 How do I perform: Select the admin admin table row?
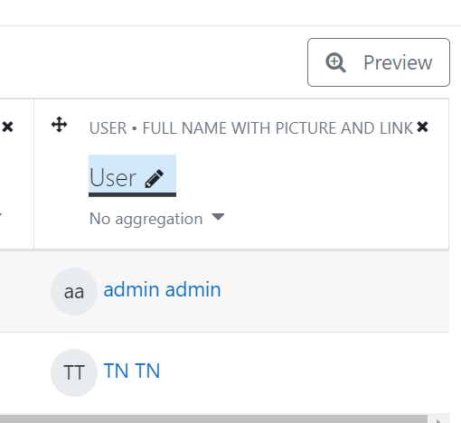point(224,291)
